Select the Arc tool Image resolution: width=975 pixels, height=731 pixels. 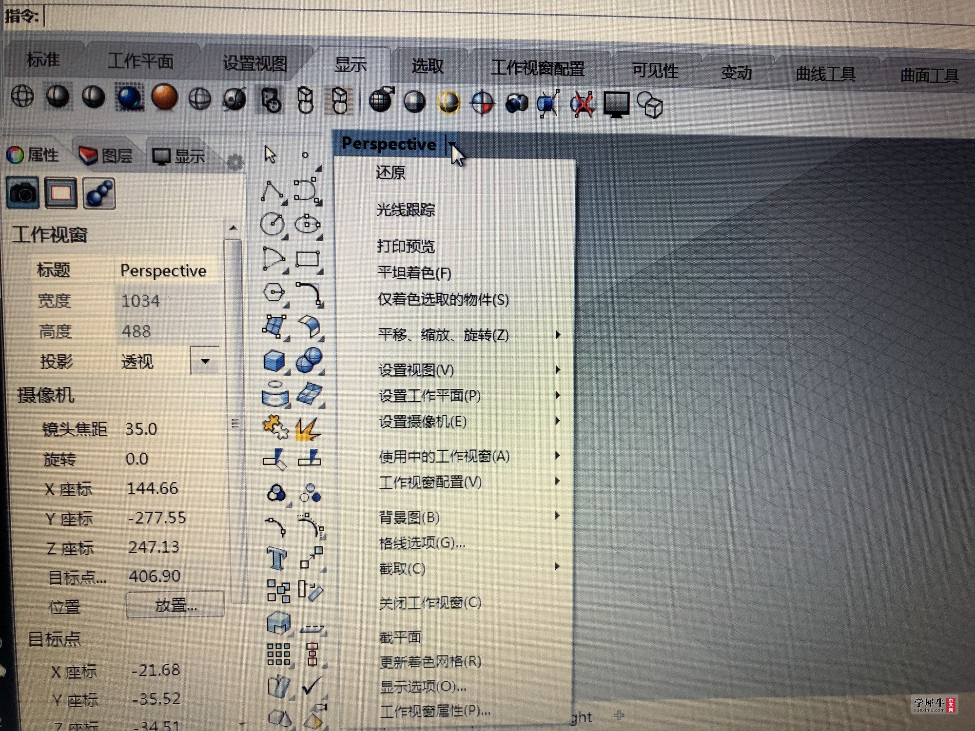tap(274, 259)
